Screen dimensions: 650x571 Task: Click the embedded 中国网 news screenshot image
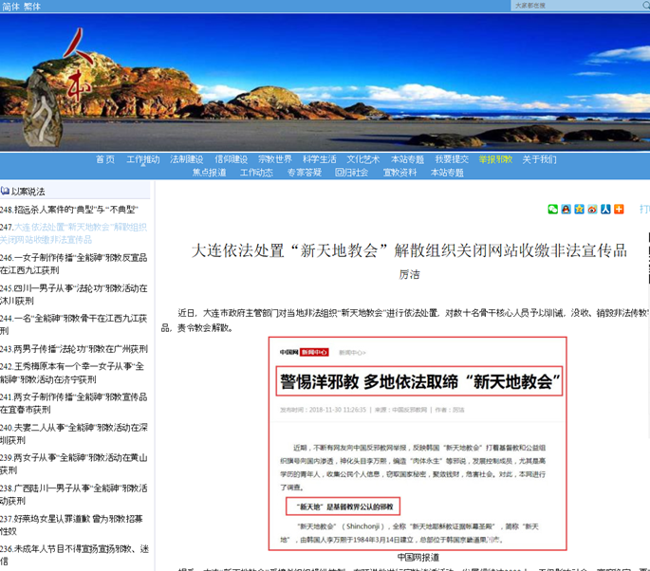point(418,443)
